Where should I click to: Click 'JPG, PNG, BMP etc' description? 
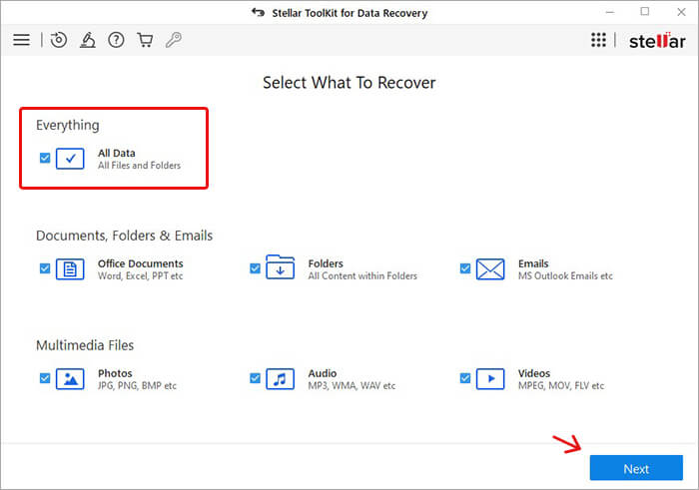click(x=137, y=386)
